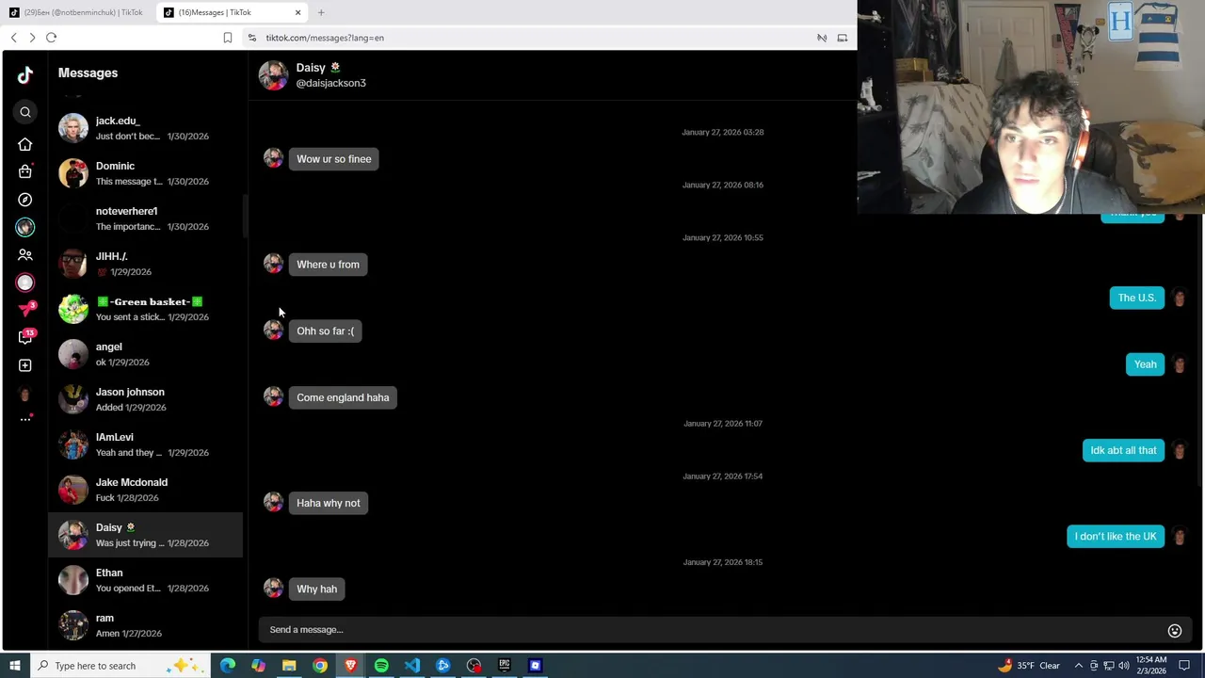The height and width of the screenshot is (678, 1205).
Task: Open the taskbar volume control
Action: (x=1124, y=666)
